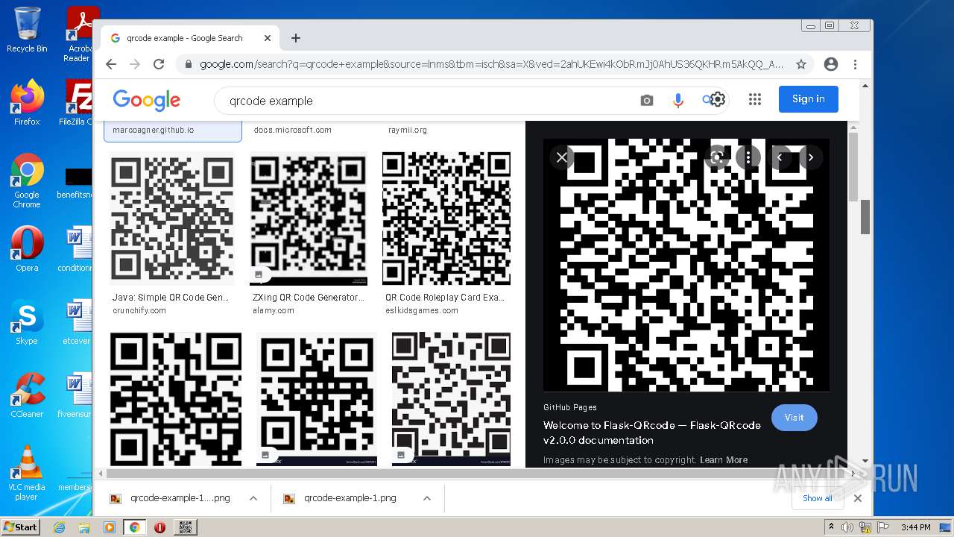Show all downloads
954x537 pixels.
tap(818, 498)
